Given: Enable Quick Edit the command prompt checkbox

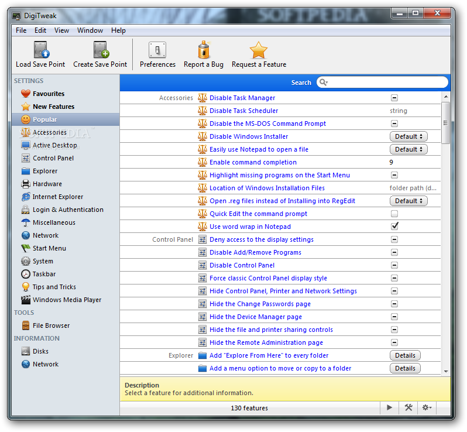Looking at the screenshot, I should 394,214.
